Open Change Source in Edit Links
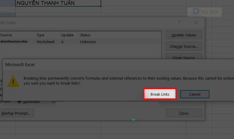Image resolution: width=234 pixels, height=139 pixels. [x=184, y=46]
